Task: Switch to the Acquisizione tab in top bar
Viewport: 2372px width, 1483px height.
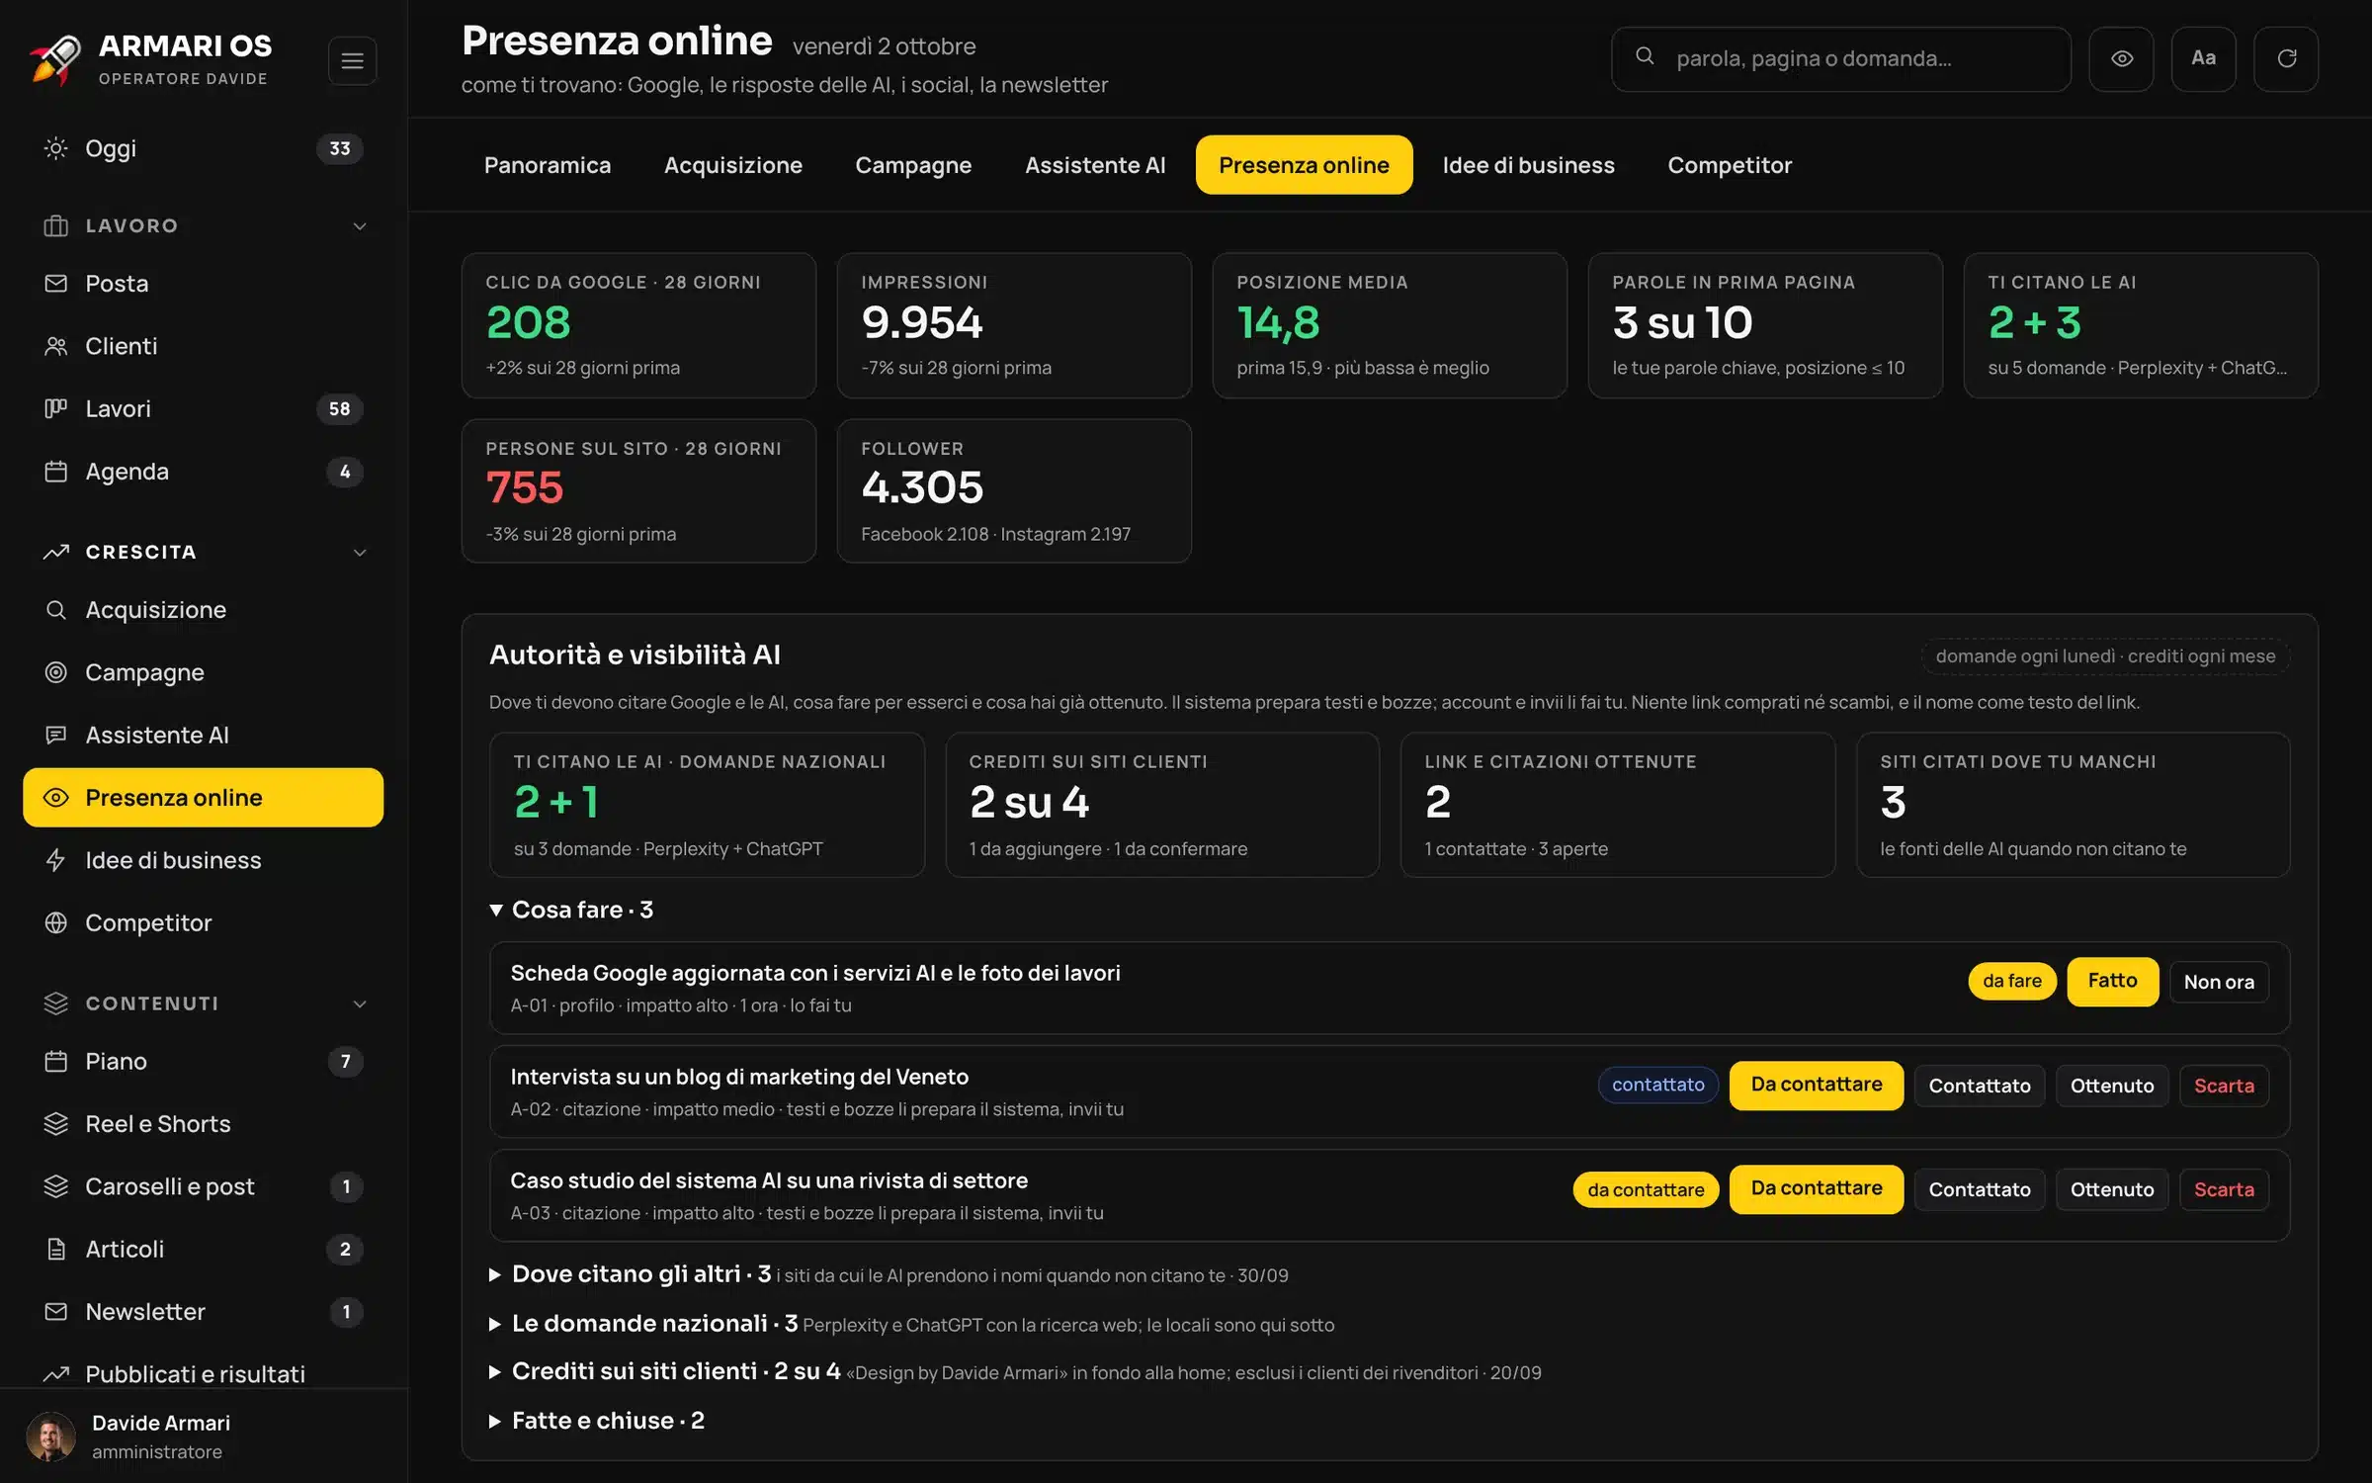Action: [732, 165]
